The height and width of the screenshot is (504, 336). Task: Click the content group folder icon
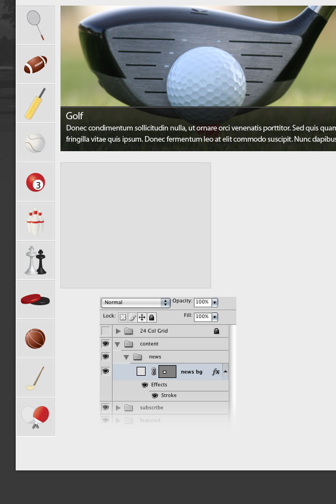coord(129,344)
